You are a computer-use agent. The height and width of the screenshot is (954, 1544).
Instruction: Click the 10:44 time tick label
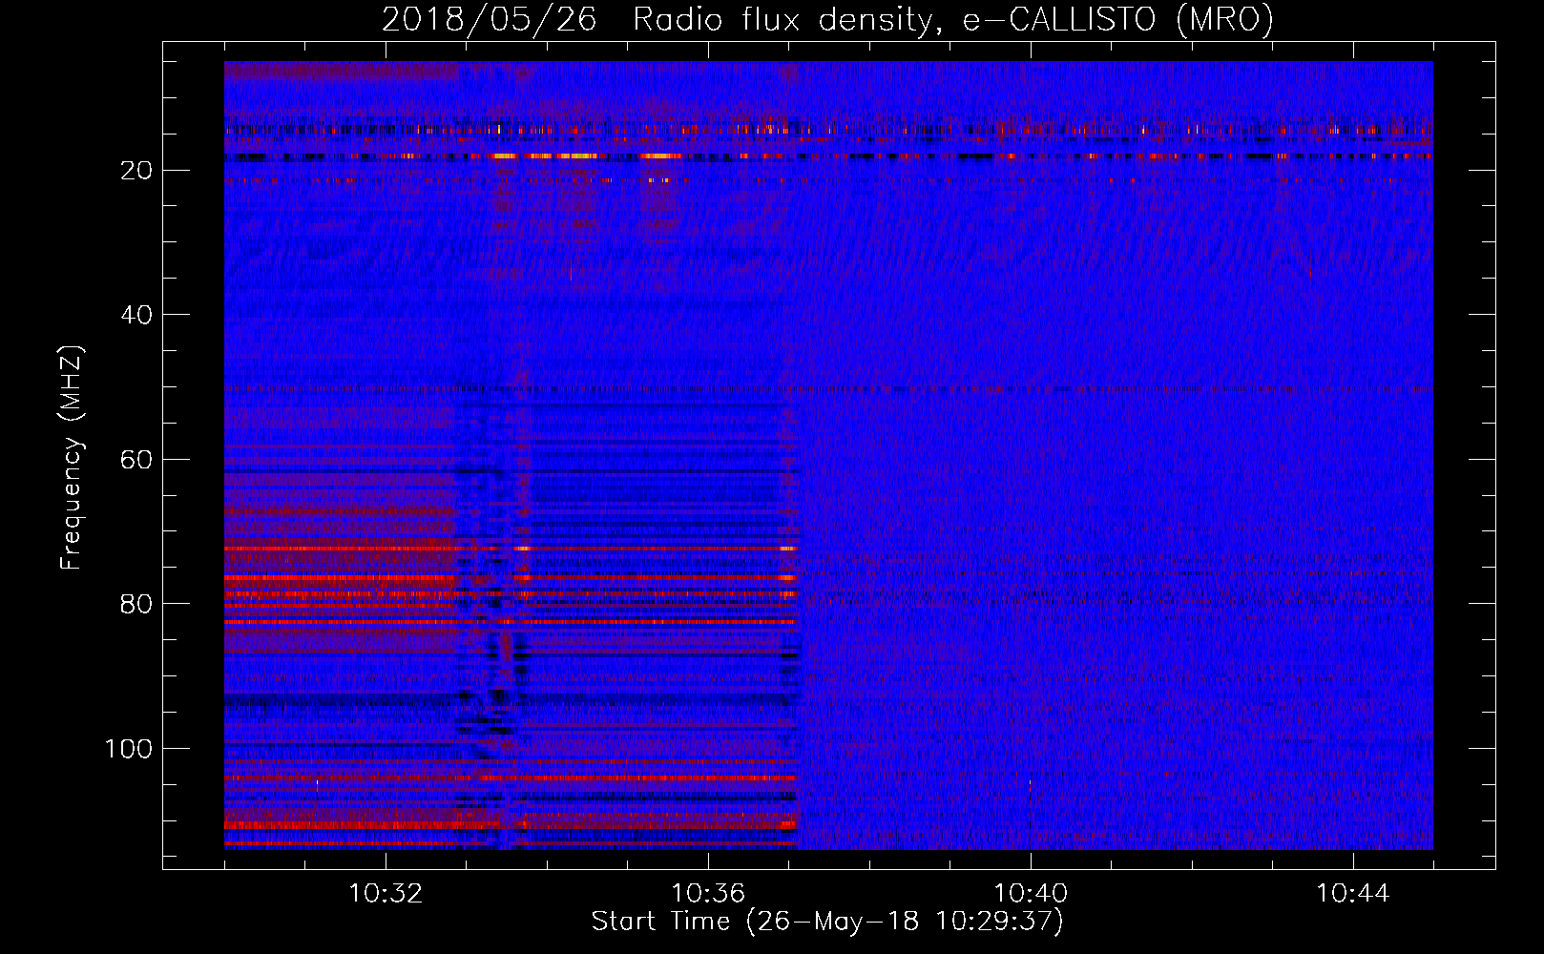[1353, 894]
